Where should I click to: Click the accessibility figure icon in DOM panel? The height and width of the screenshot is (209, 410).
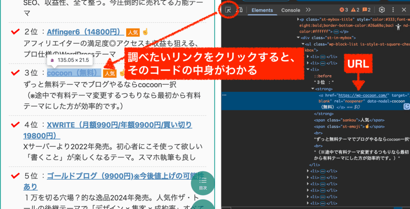[398, 27]
